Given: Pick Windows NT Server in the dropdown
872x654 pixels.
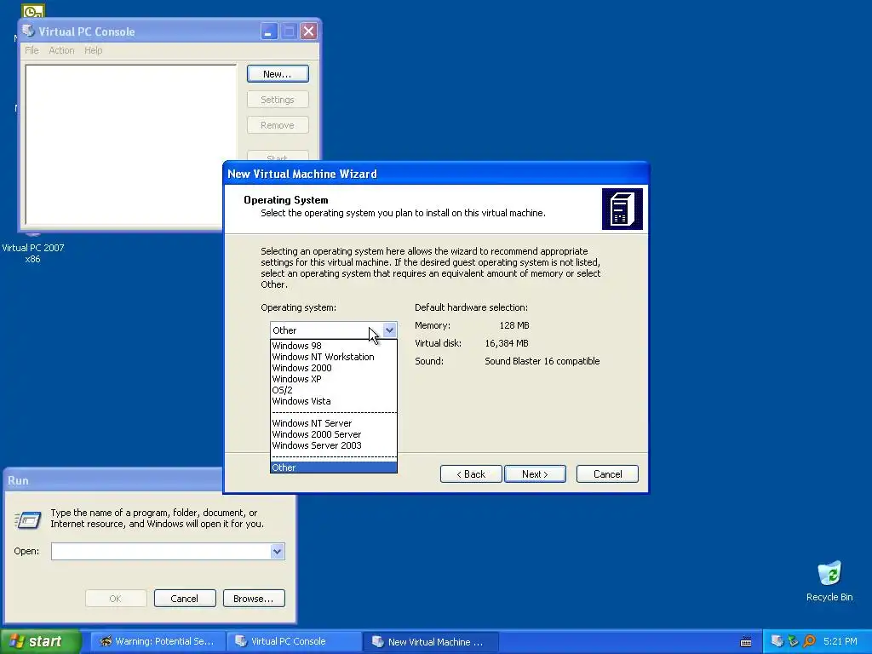Looking at the screenshot, I should pos(334,423).
